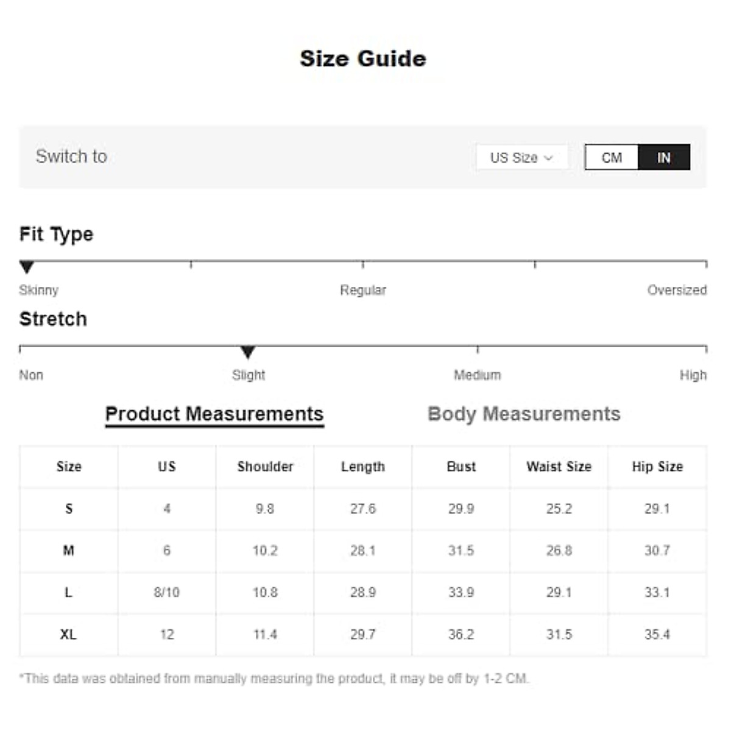View the Body Measurements tab
This screenshot has width=731, height=731.
click(x=523, y=414)
